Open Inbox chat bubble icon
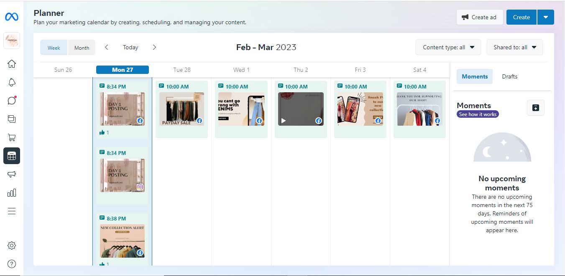 (x=12, y=101)
